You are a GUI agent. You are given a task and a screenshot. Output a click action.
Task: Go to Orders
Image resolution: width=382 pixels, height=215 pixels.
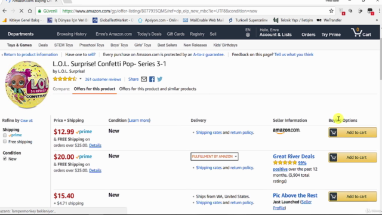308,35
